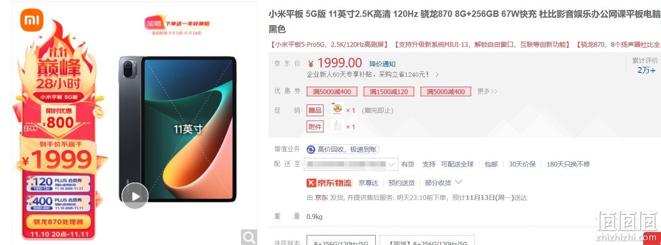Image resolution: width=661 pixels, height=245 pixels.
Task: Click the arrow beside 企业新人 subsidy text
Action: [x=437, y=75]
